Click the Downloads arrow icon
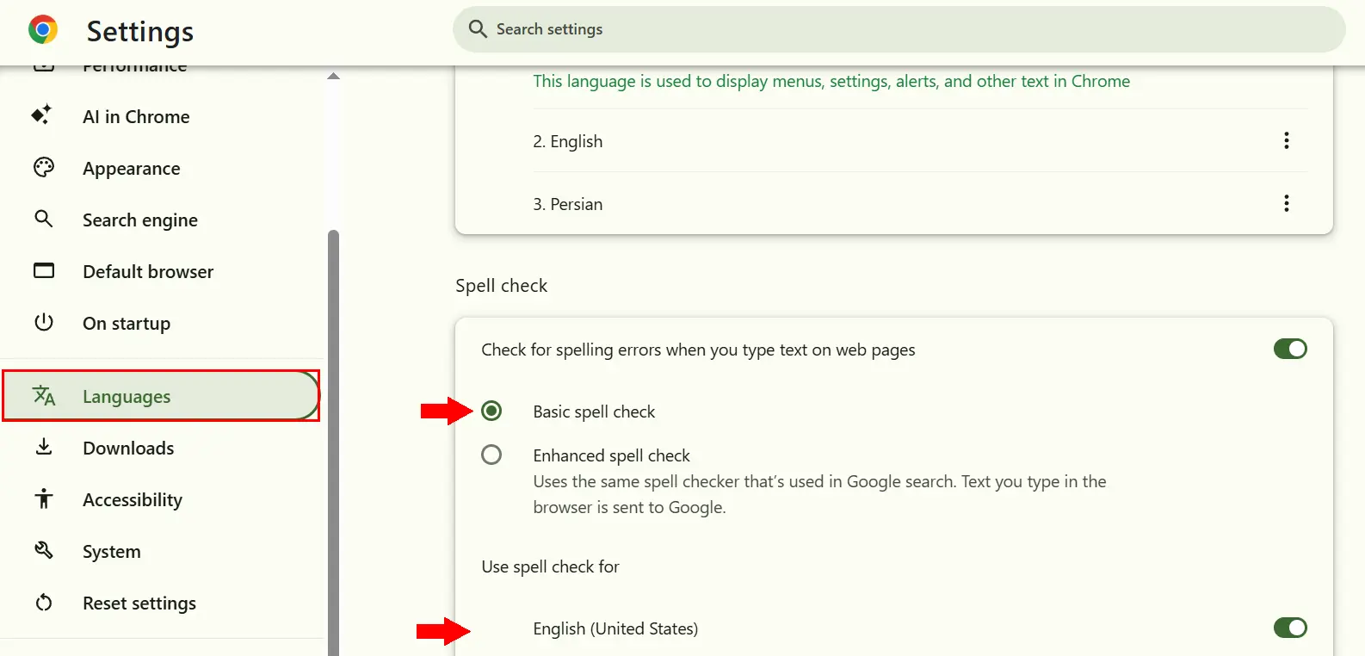This screenshot has height=656, width=1365. [x=44, y=447]
